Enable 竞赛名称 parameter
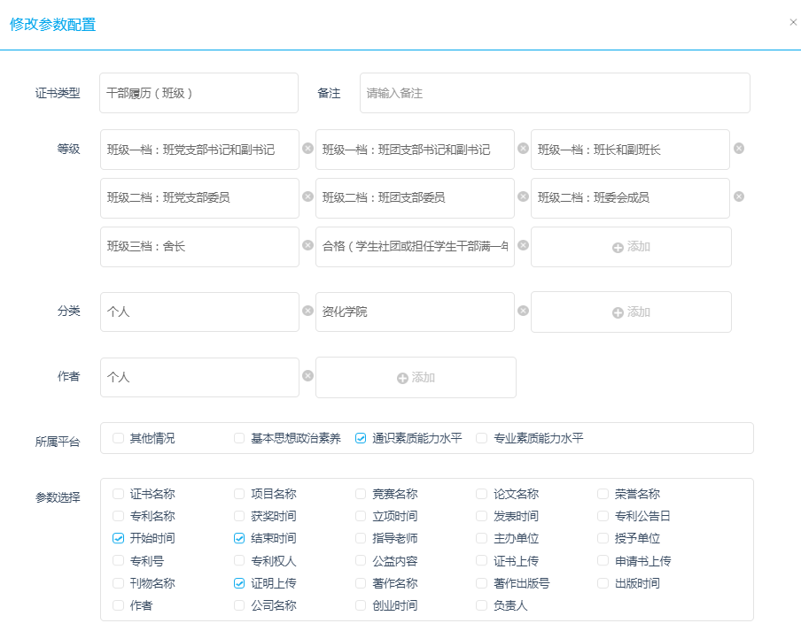 click(x=361, y=494)
